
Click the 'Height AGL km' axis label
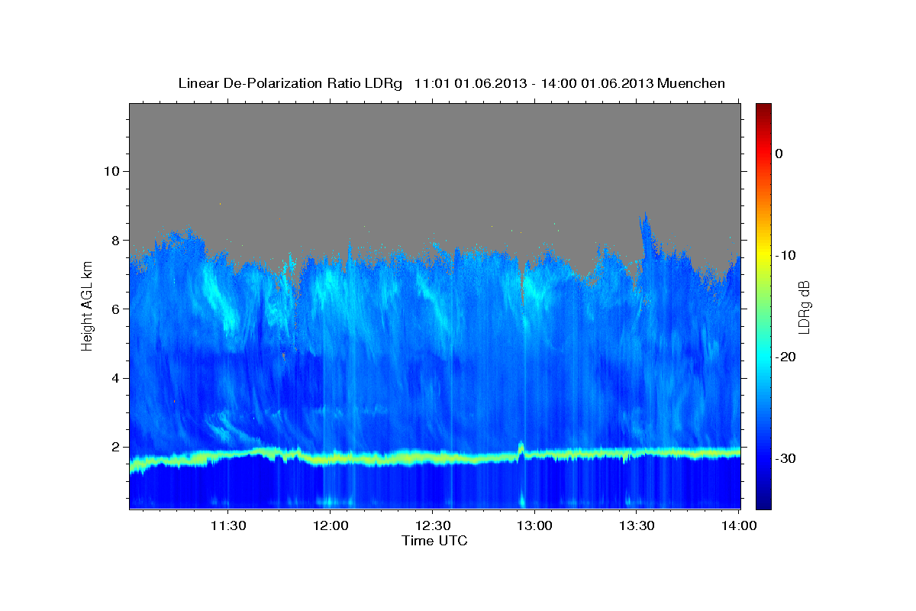(x=88, y=305)
